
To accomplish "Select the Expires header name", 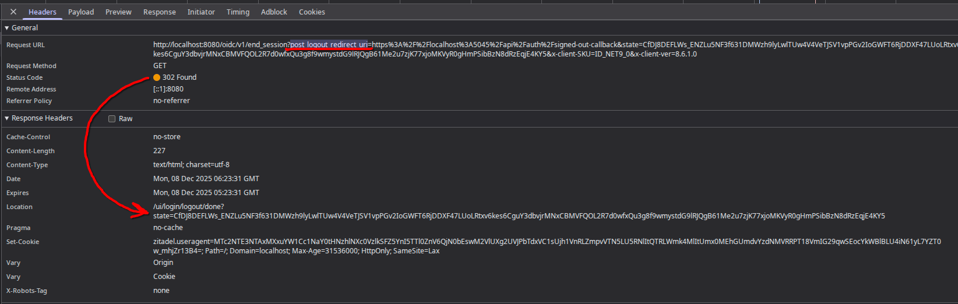I will [x=17, y=193].
